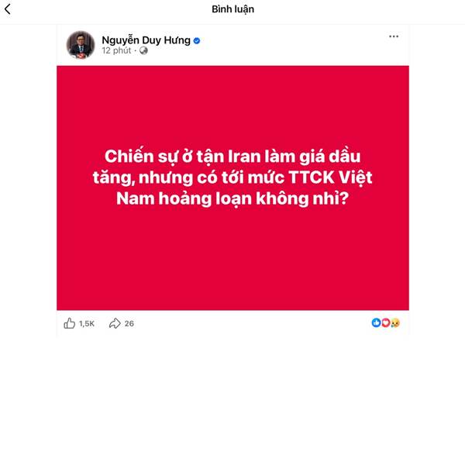Go back using the left arrow
The height and width of the screenshot is (465, 465).
(x=8, y=9)
